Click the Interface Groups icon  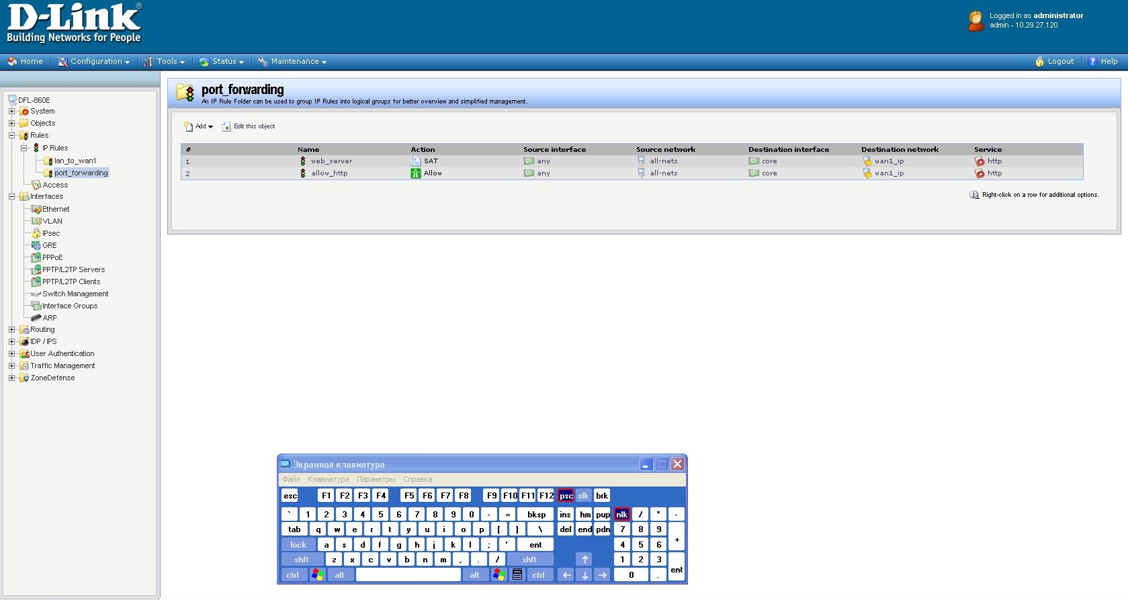pyautogui.click(x=36, y=306)
